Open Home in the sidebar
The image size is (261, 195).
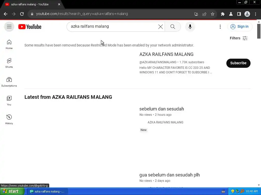point(9,44)
